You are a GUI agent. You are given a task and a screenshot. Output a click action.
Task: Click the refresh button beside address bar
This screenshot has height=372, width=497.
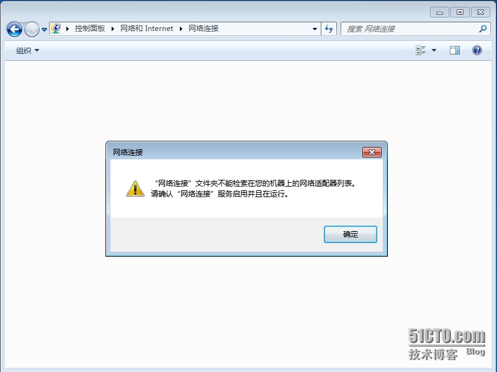[x=329, y=29]
